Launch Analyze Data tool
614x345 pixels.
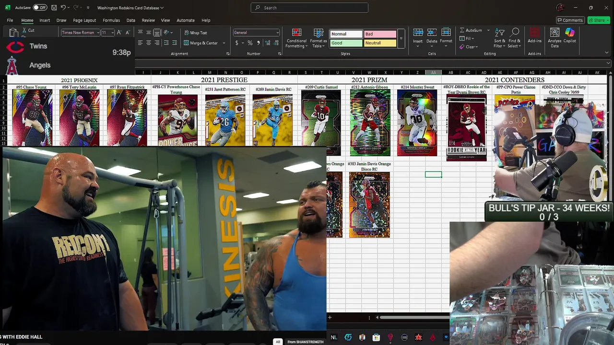[555, 37]
